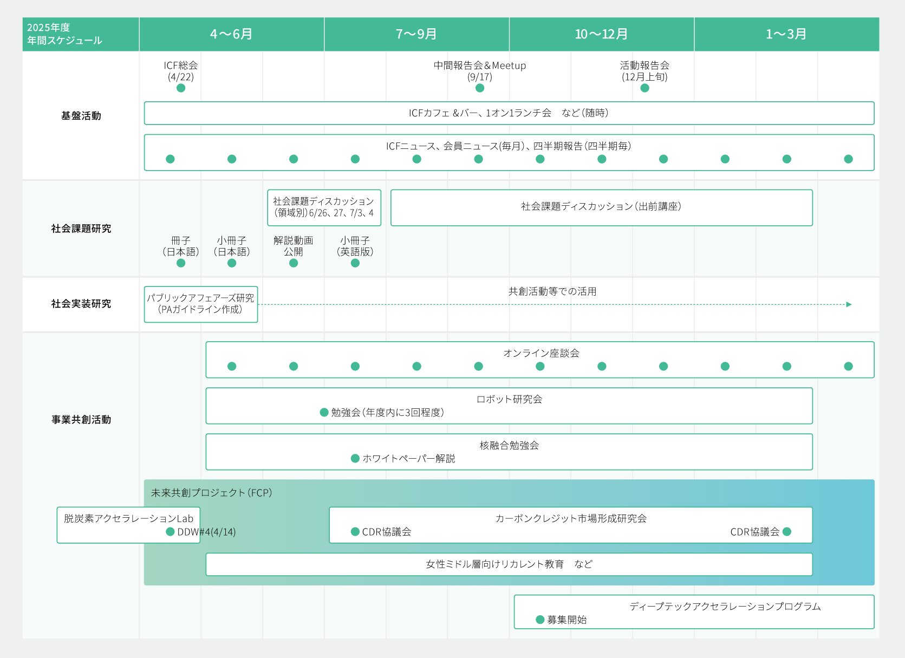Click the 2025年度 年間スケジュール title cell
Viewport: 905px width, 658px height.
coord(81,34)
